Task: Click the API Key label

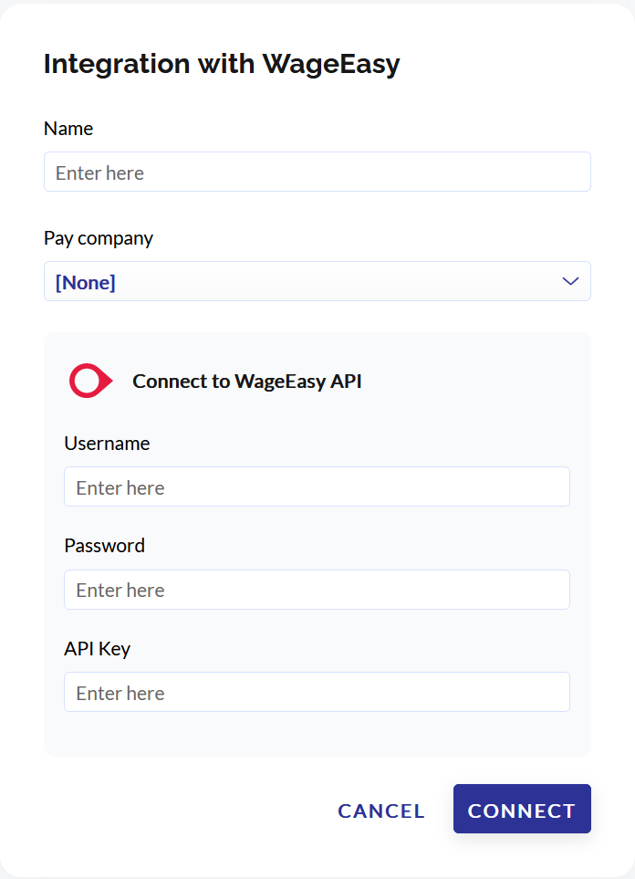Action: 97,649
